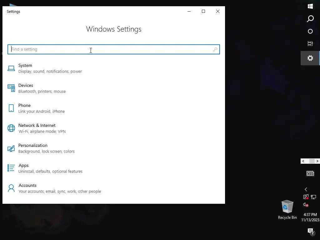Open the Apps list icon
The width and height of the screenshot is (320, 240).
pyautogui.click(x=11, y=168)
